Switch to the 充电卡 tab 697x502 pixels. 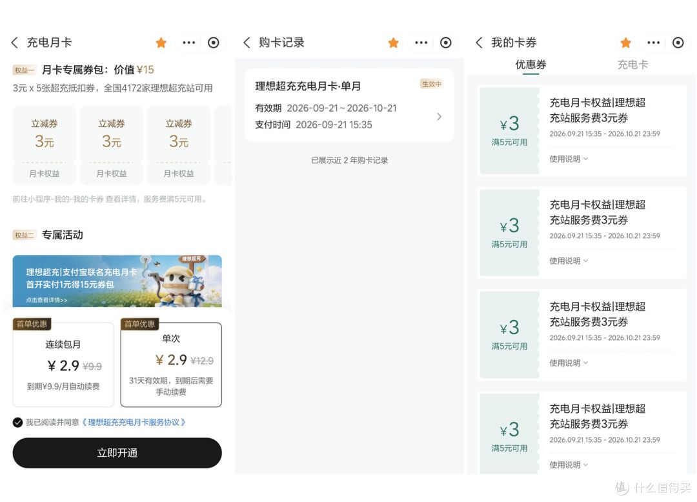[632, 65]
